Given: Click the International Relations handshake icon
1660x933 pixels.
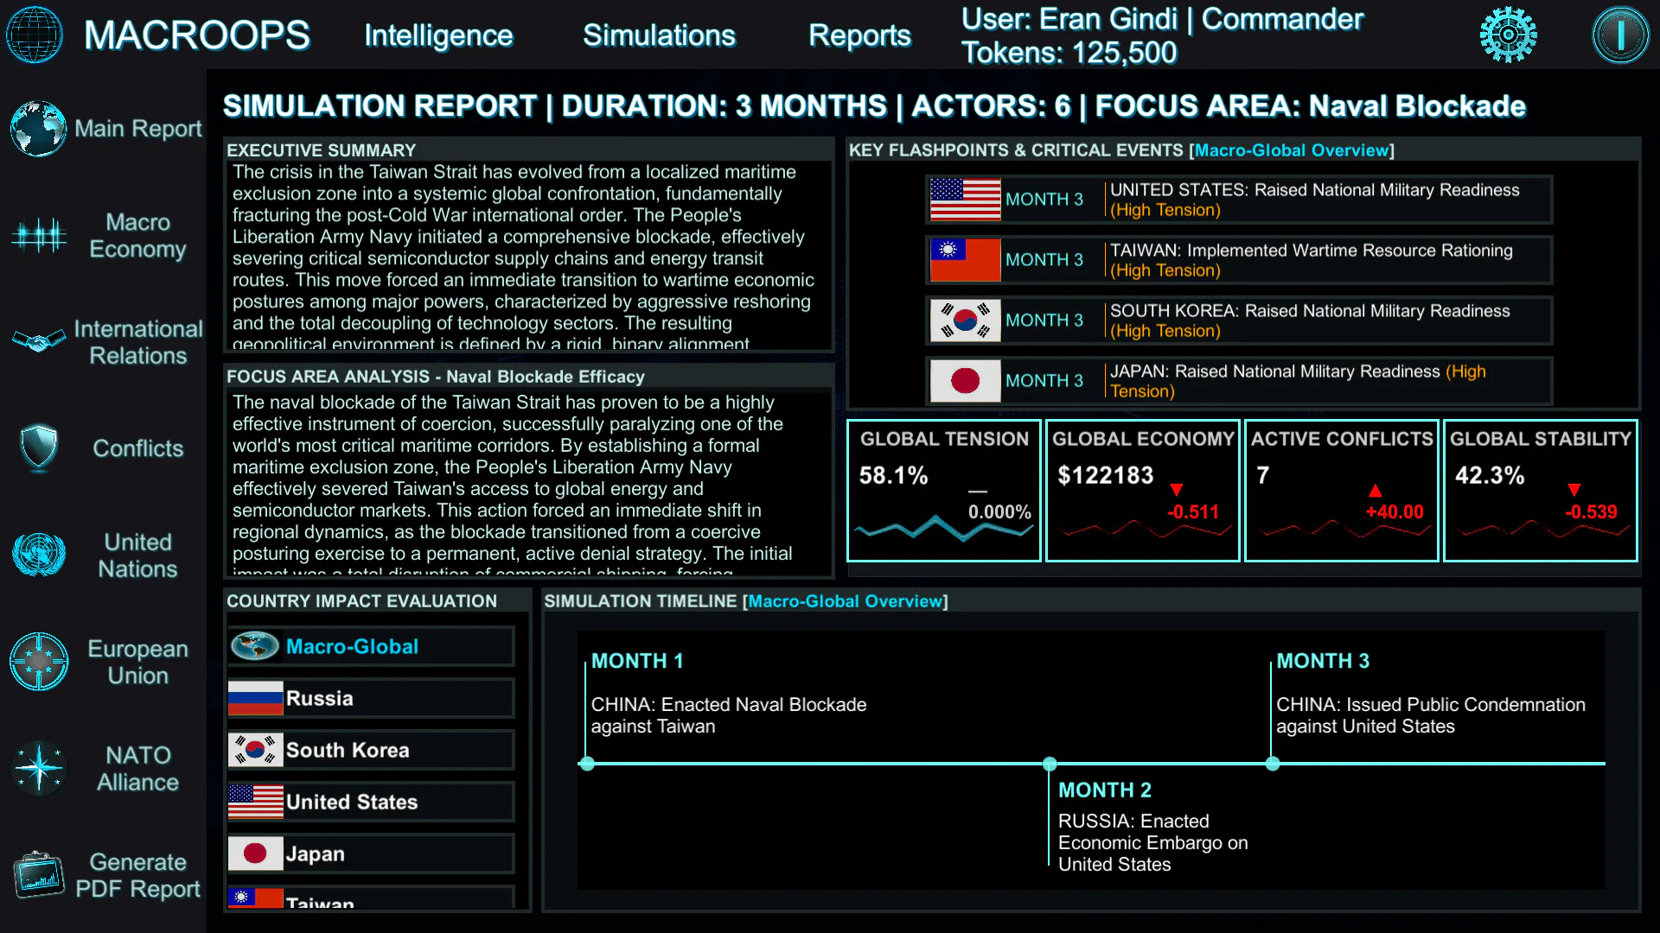Looking at the screenshot, I should tap(38, 342).
